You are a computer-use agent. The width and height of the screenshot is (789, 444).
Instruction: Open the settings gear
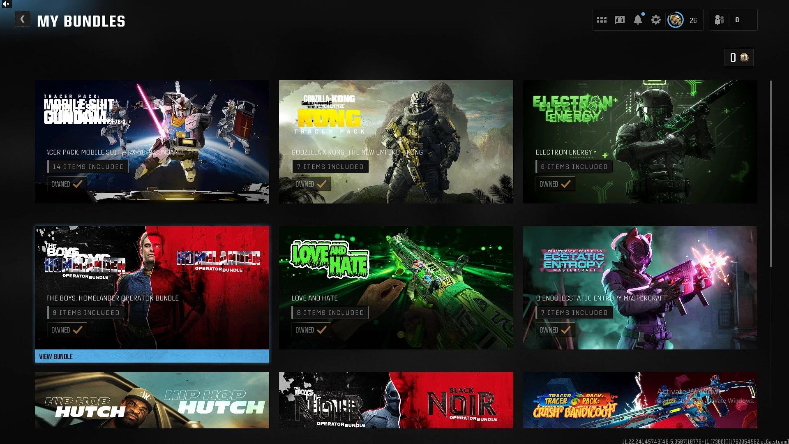click(x=656, y=20)
